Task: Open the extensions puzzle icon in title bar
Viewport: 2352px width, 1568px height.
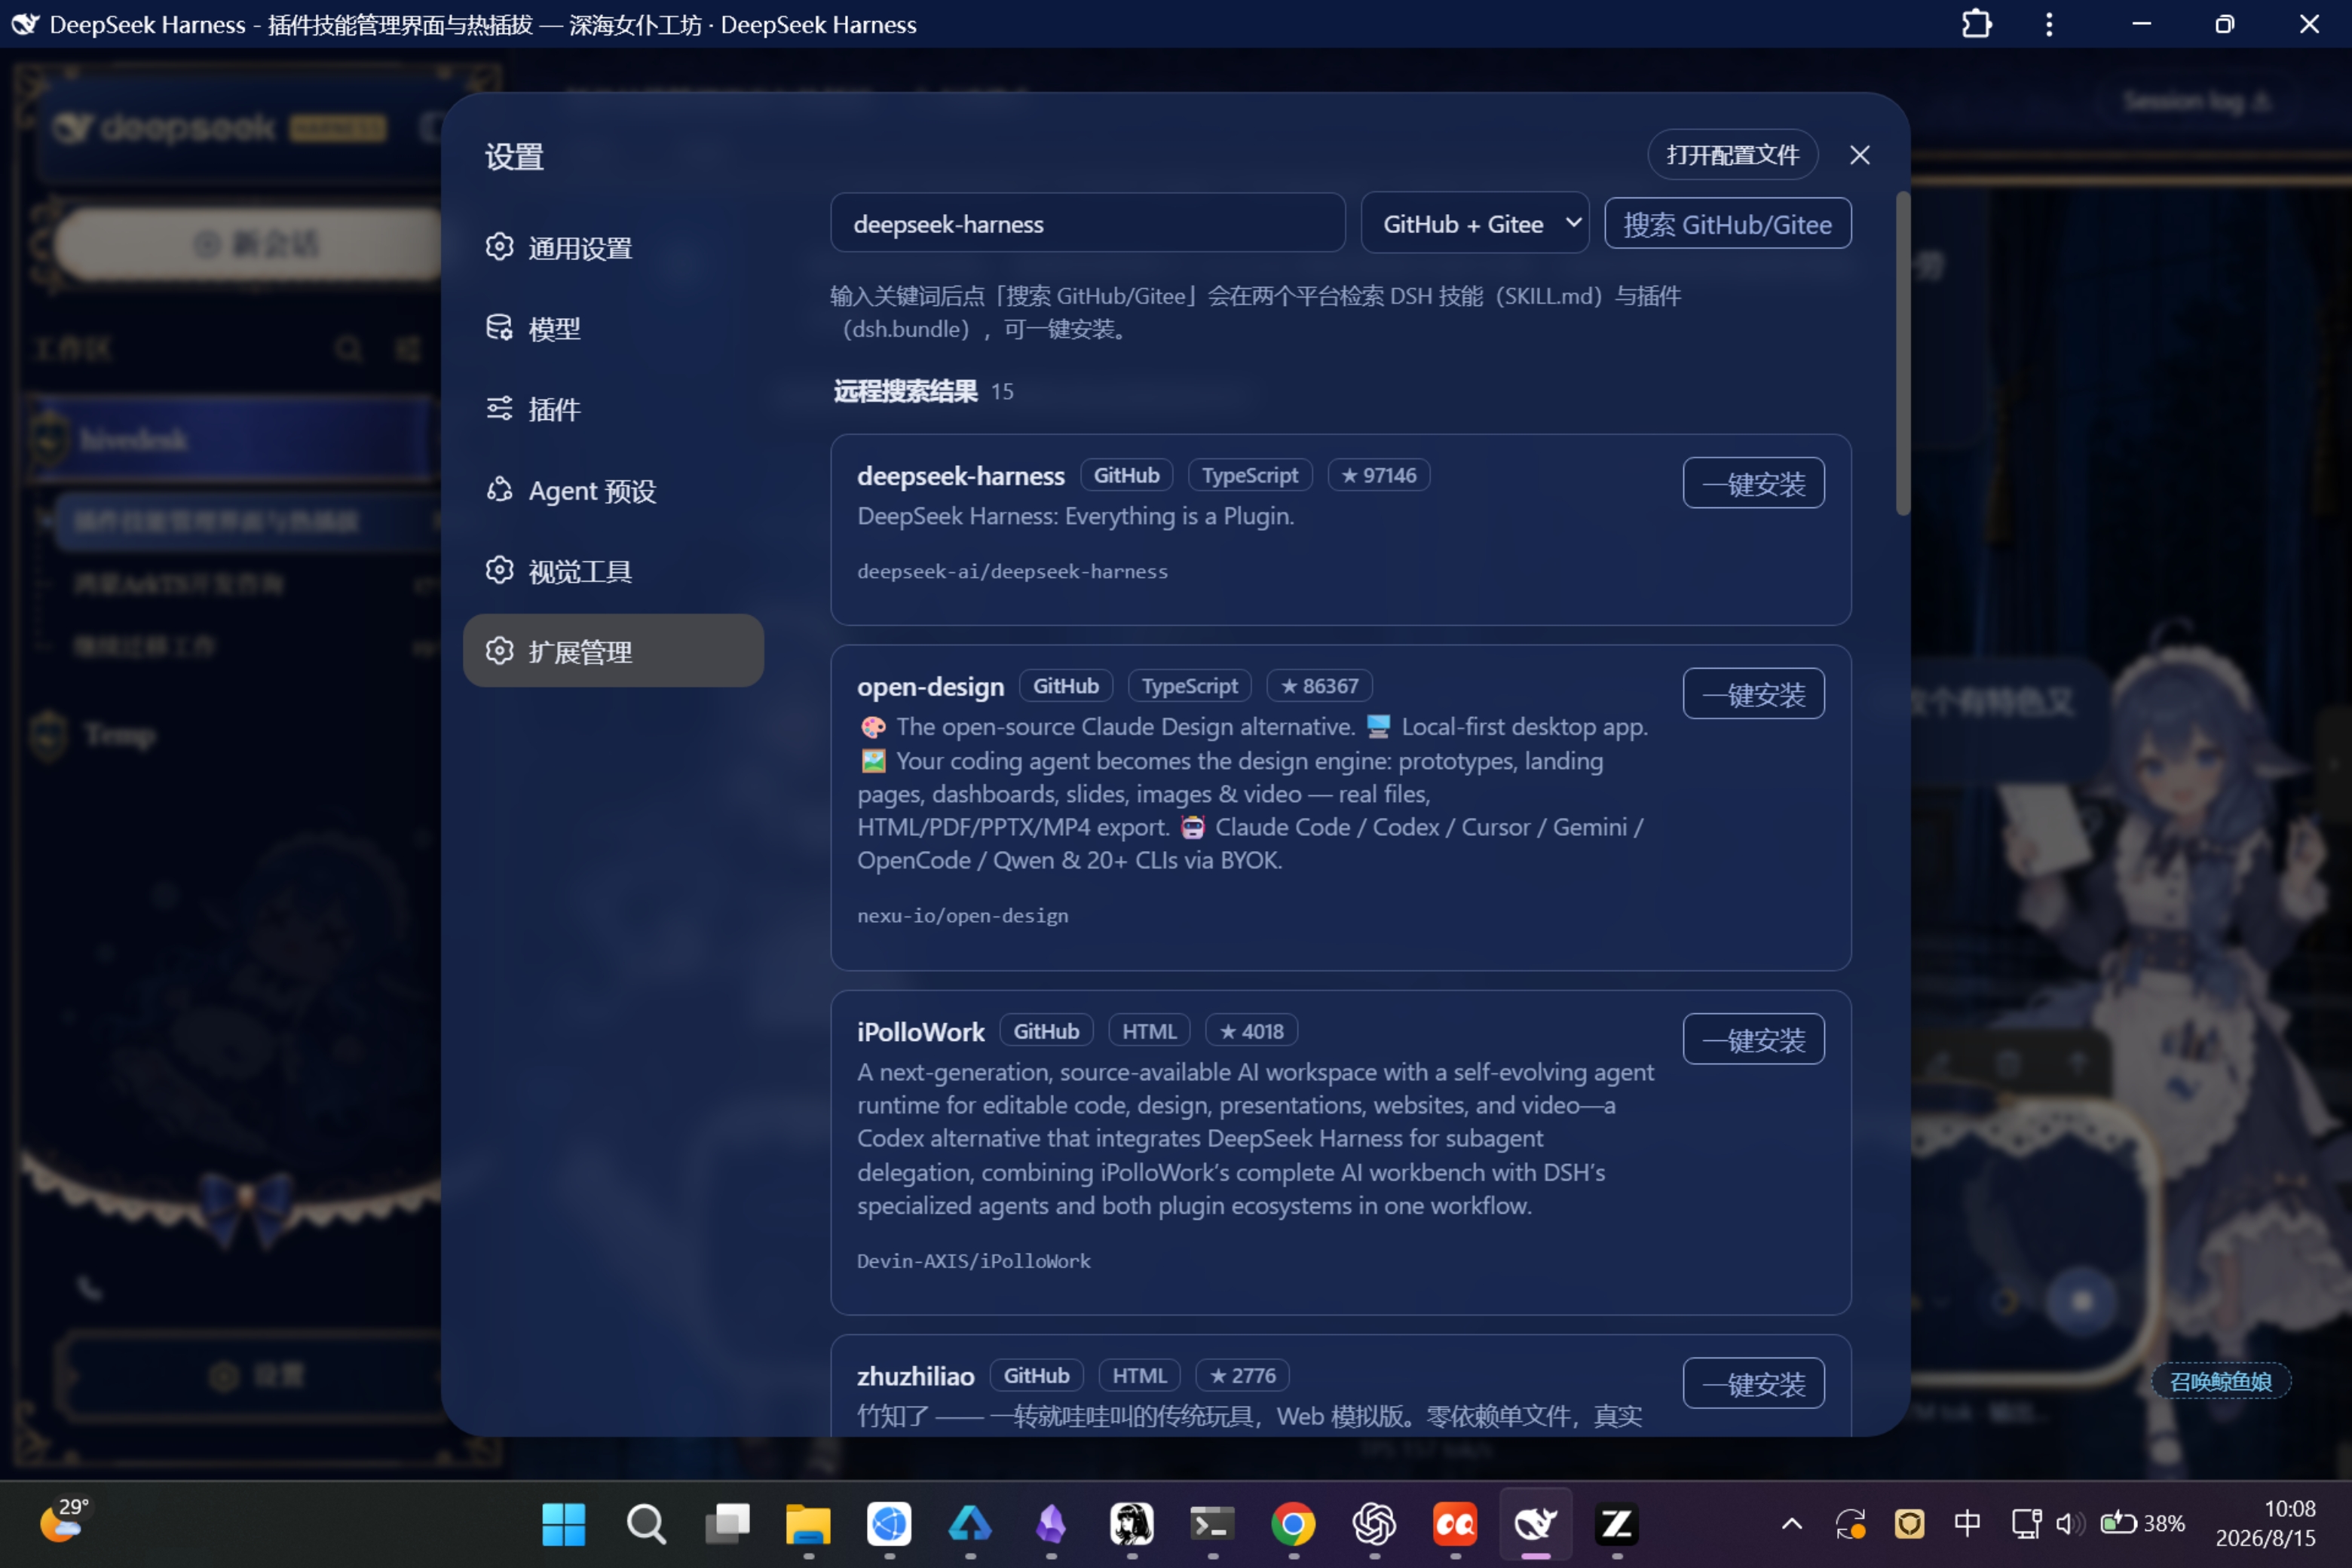Action: [1976, 24]
